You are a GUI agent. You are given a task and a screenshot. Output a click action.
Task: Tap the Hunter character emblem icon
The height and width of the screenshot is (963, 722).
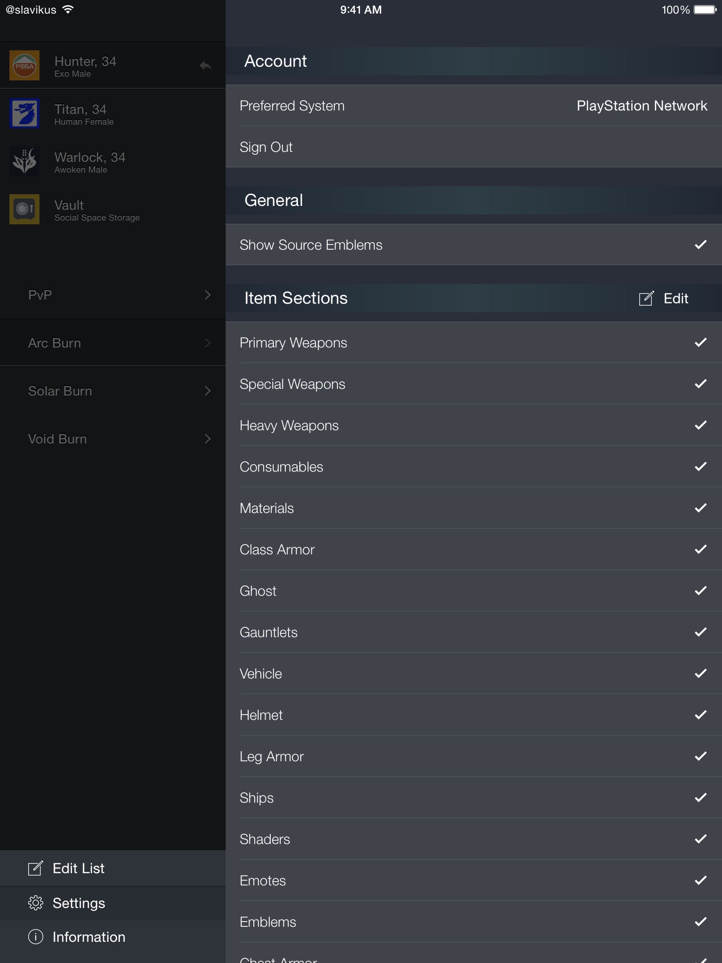coord(24,65)
